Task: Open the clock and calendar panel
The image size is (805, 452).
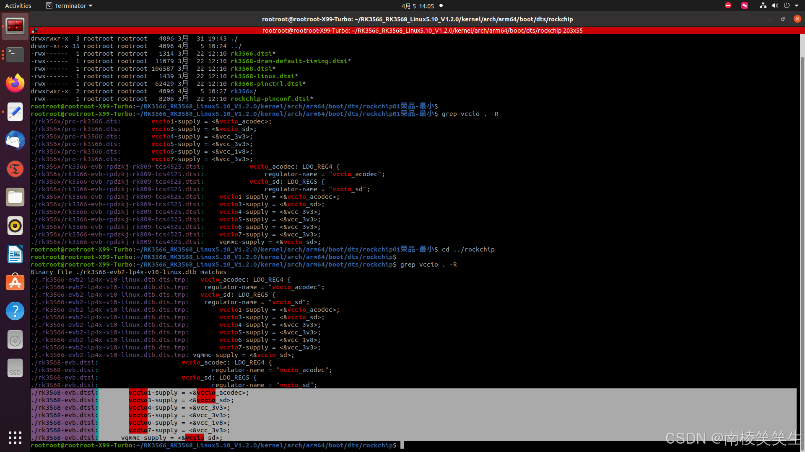Action: [418, 6]
